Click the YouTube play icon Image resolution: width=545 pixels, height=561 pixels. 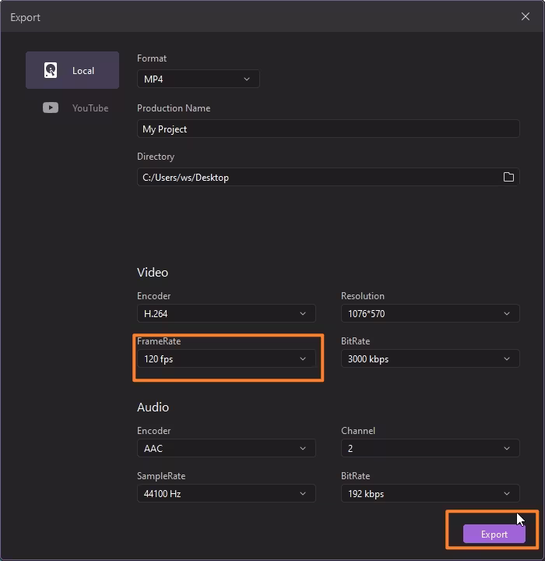point(51,108)
